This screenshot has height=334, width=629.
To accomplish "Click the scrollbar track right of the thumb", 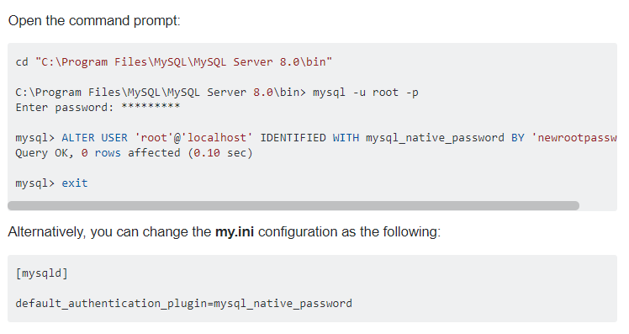I will 598,205.
